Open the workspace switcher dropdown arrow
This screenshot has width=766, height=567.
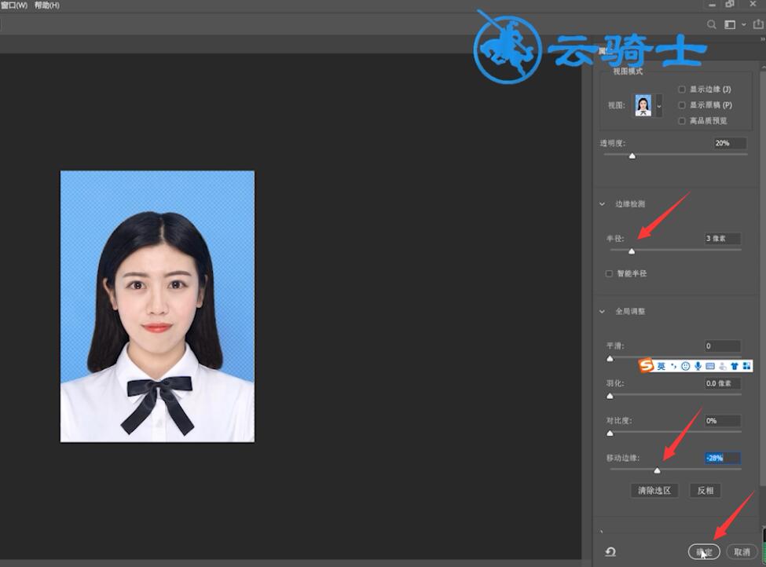pos(744,24)
